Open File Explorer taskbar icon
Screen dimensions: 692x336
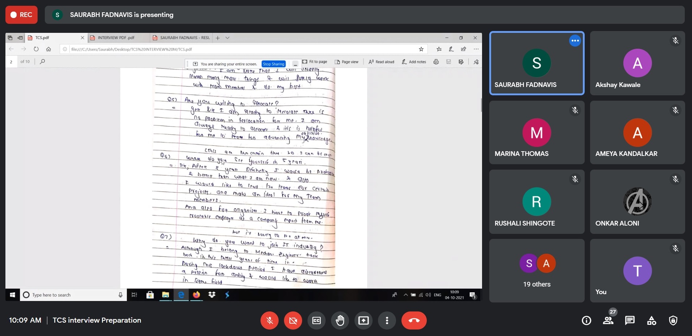[166, 295]
